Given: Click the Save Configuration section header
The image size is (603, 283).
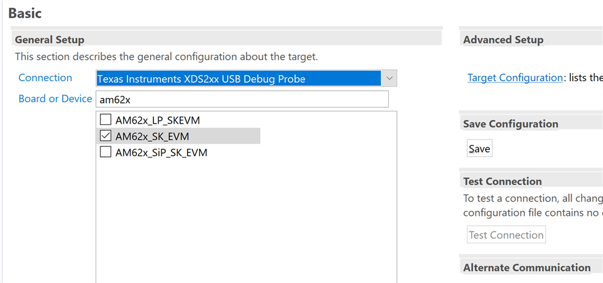Looking at the screenshot, I should click(511, 124).
